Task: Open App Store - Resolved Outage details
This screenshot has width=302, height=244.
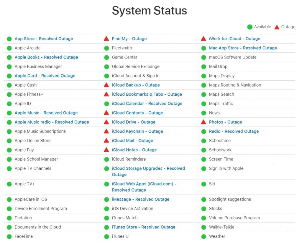Action: (x=44, y=39)
